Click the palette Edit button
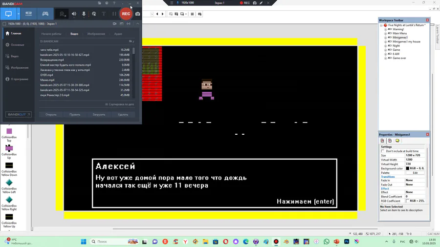 pyautogui.click(x=415, y=173)
